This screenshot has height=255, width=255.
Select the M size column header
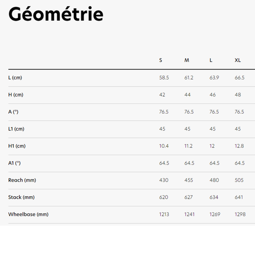[187, 60]
